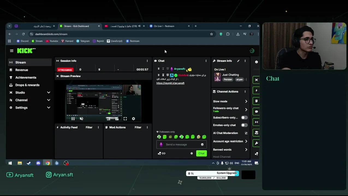Go to Achievements in sidebar
The width and height of the screenshot is (348, 196).
30,78
